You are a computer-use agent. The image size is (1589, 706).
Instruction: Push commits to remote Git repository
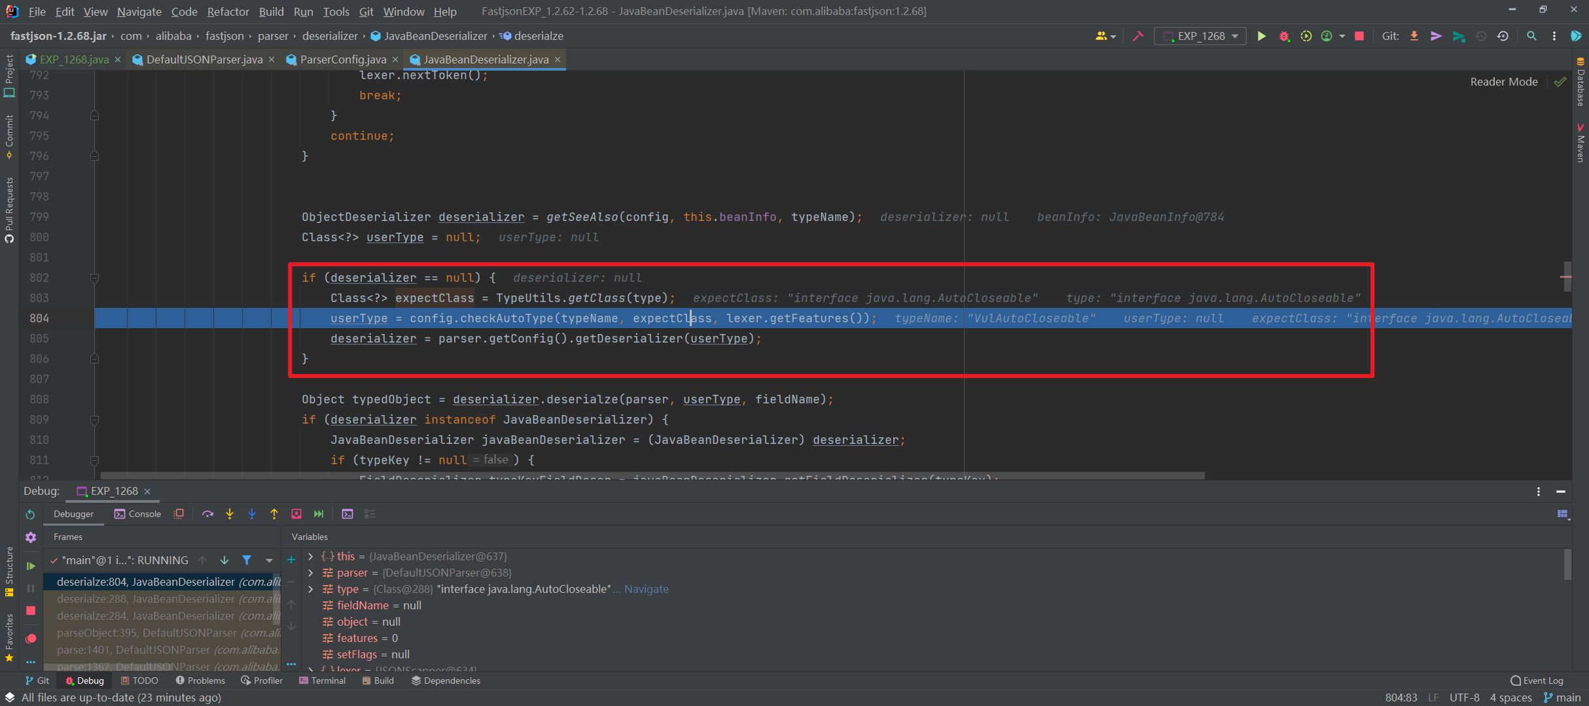click(1436, 36)
